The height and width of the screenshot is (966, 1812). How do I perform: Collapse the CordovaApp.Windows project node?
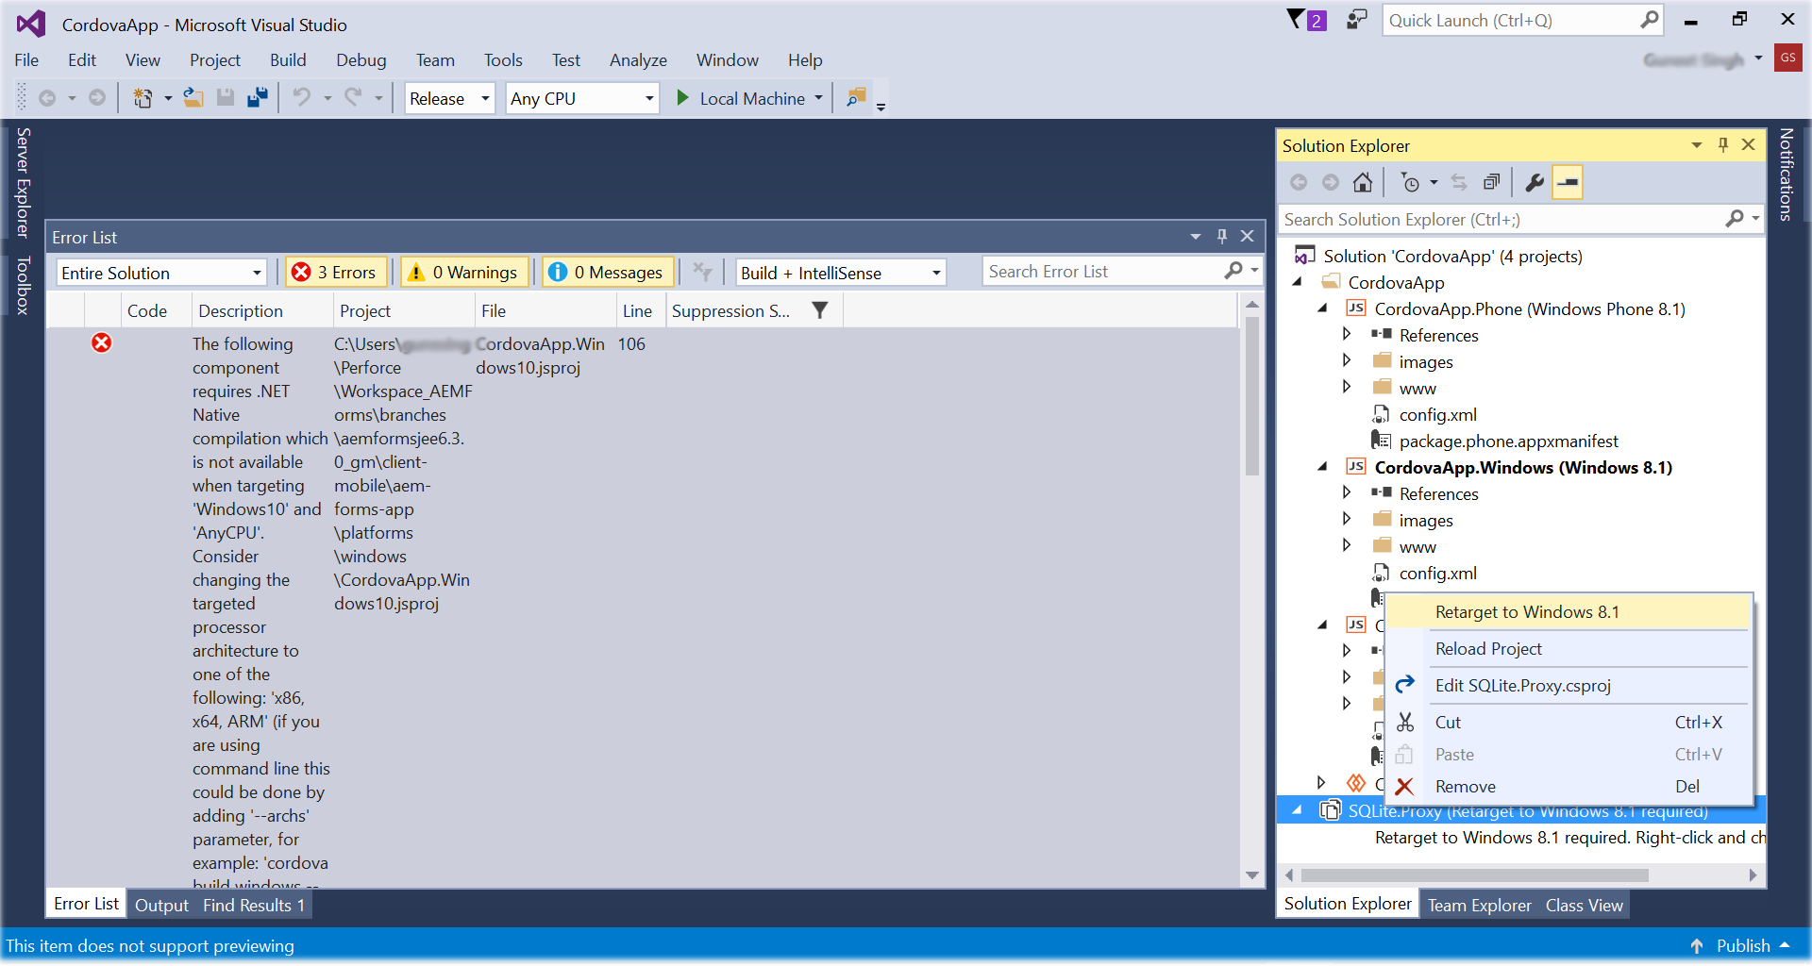pyautogui.click(x=1322, y=467)
